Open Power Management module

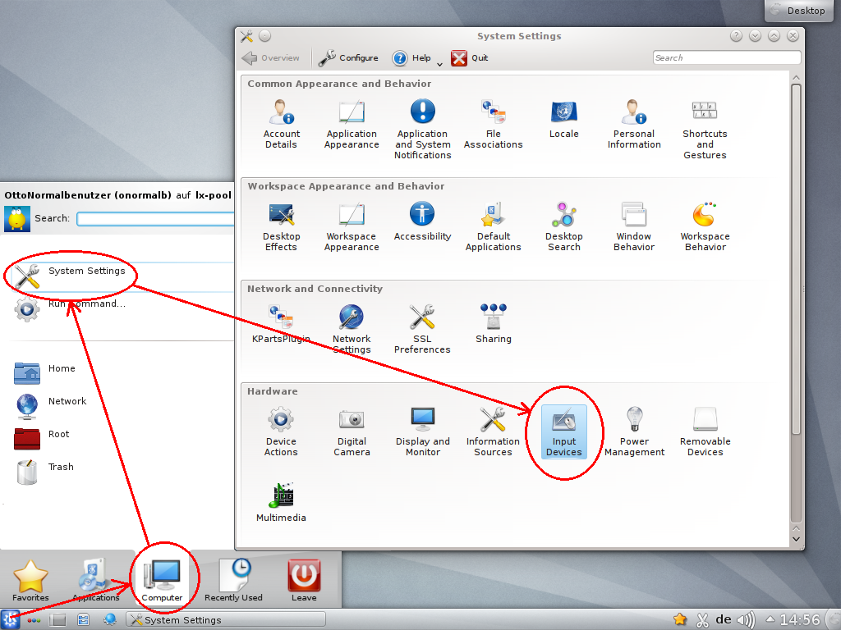[634, 431]
